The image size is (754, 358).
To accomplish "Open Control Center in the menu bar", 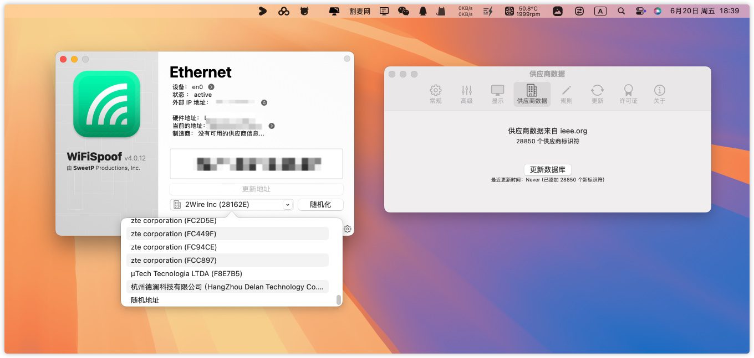I will 640,11.
